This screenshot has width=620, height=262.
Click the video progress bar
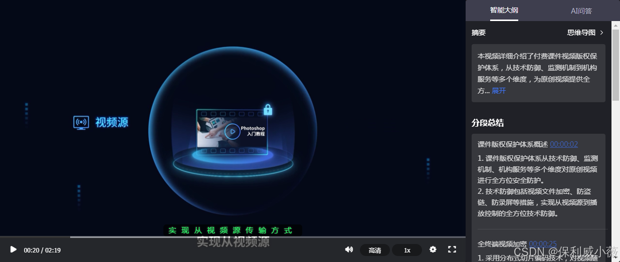(x=233, y=237)
